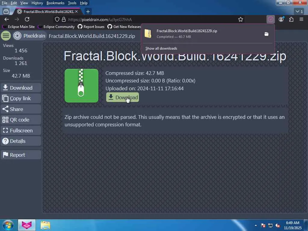Open Get New Releases bookmark
Screen dimensions: 308x231
coord(124,26)
